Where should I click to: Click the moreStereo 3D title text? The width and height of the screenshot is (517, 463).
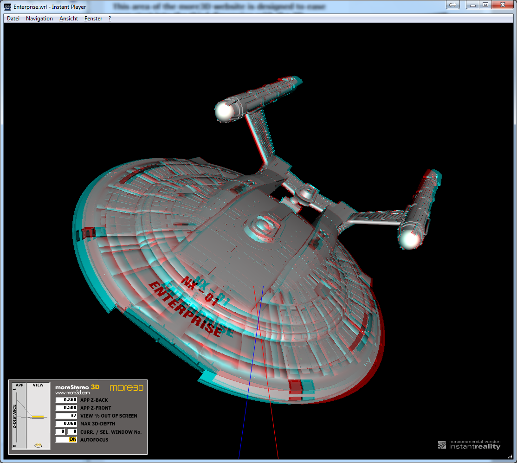click(x=77, y=387)
